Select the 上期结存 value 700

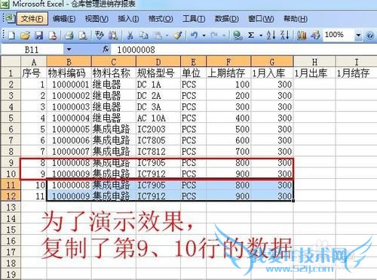click(x=228, y=152)
